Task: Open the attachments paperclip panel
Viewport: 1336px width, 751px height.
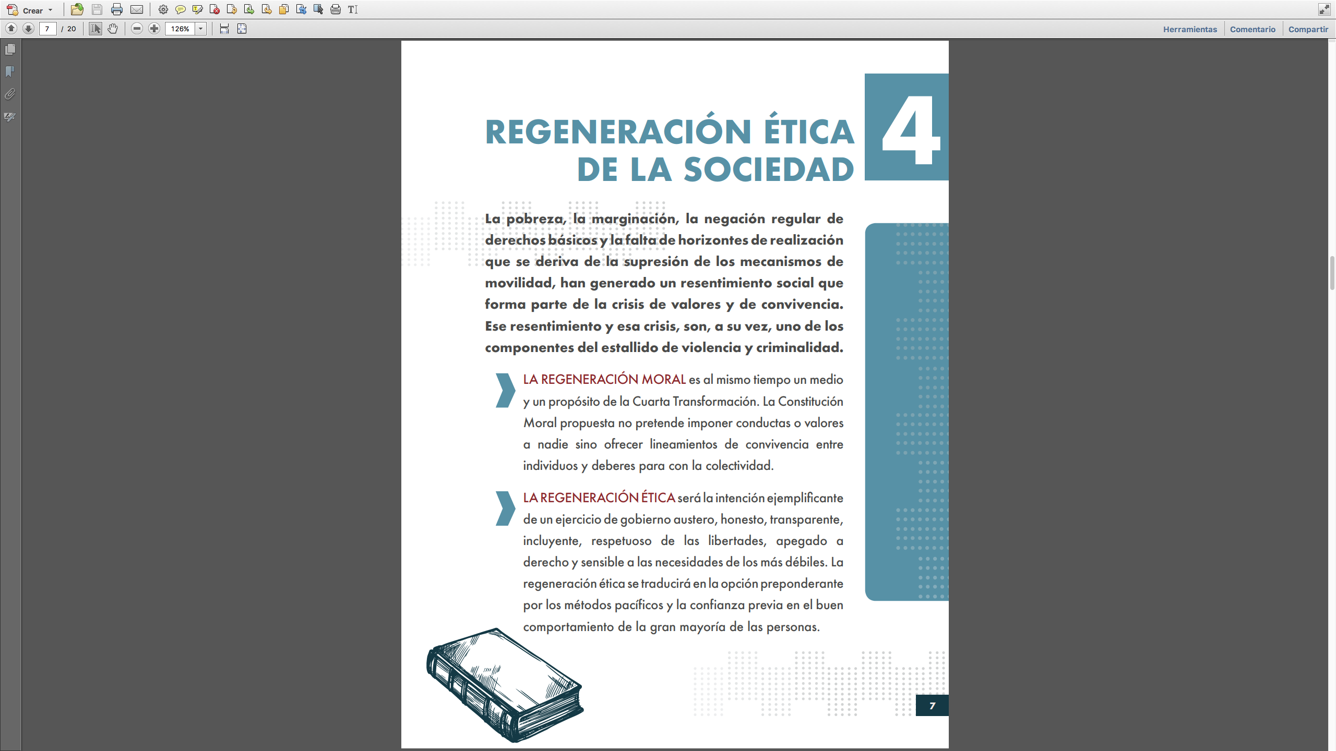Action: pyautogui.click(x=10, y=94)
